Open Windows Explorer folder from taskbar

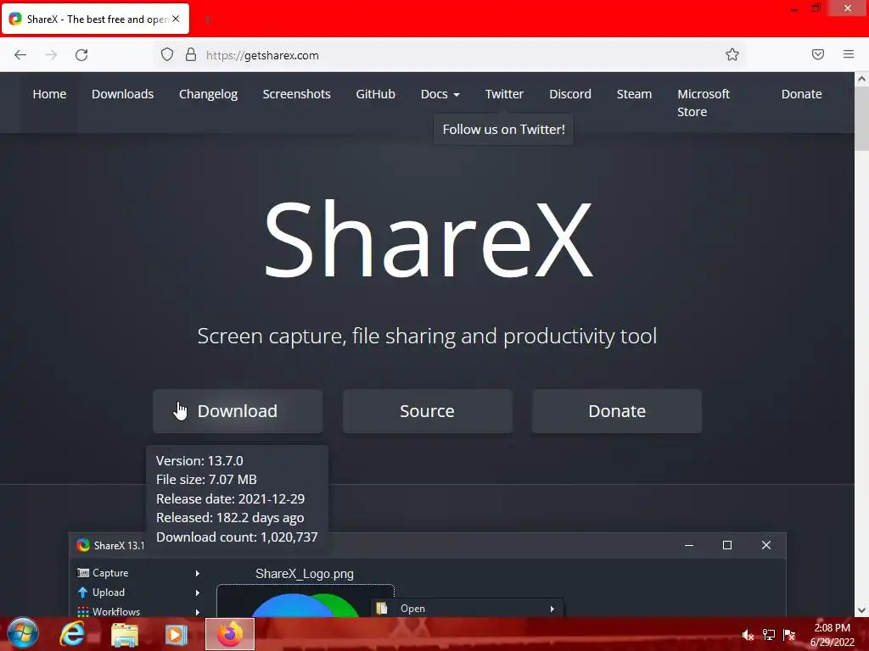point(125,634)
